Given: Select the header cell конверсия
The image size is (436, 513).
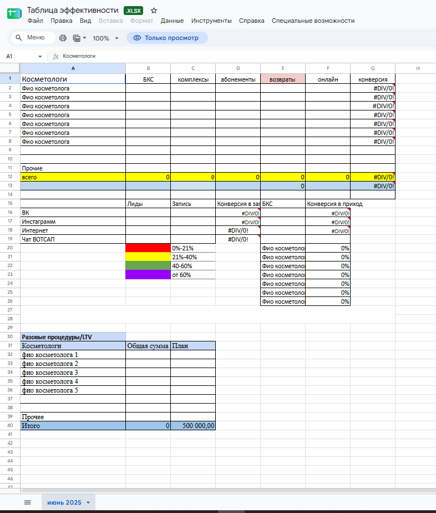Looking at the screenshot, I should coord(373,79).
